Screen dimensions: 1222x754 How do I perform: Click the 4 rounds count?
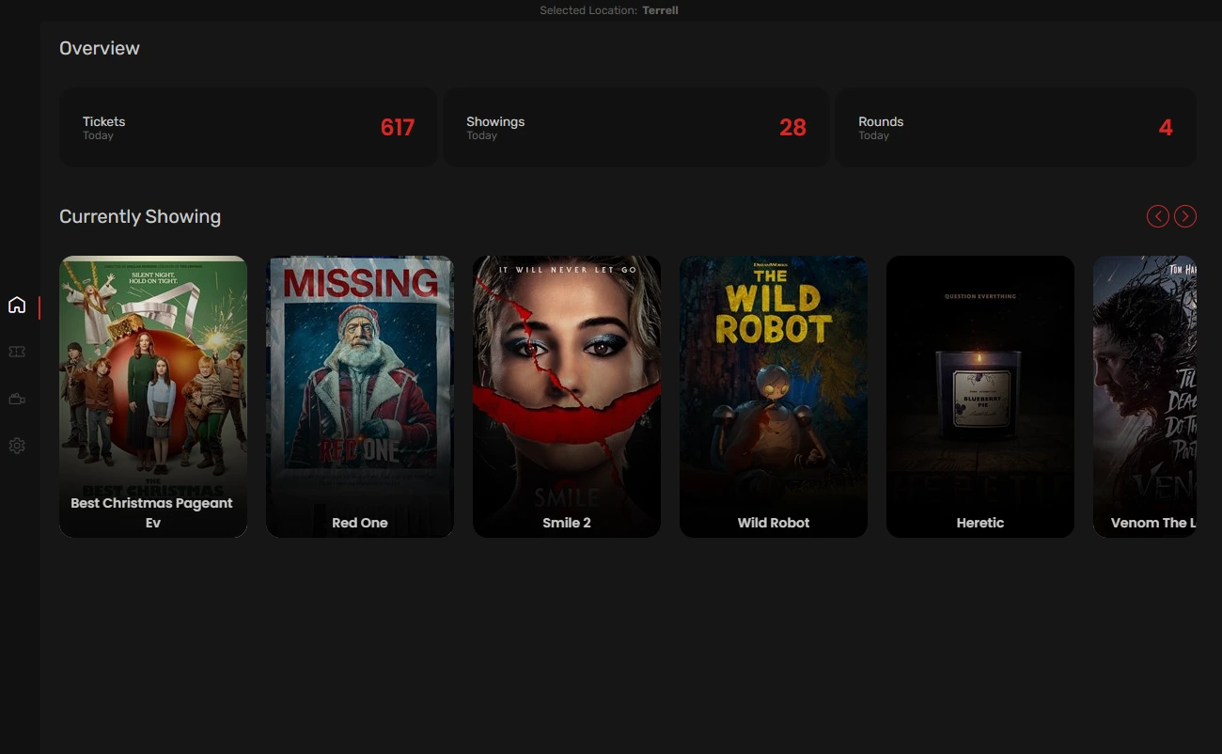1166,128
